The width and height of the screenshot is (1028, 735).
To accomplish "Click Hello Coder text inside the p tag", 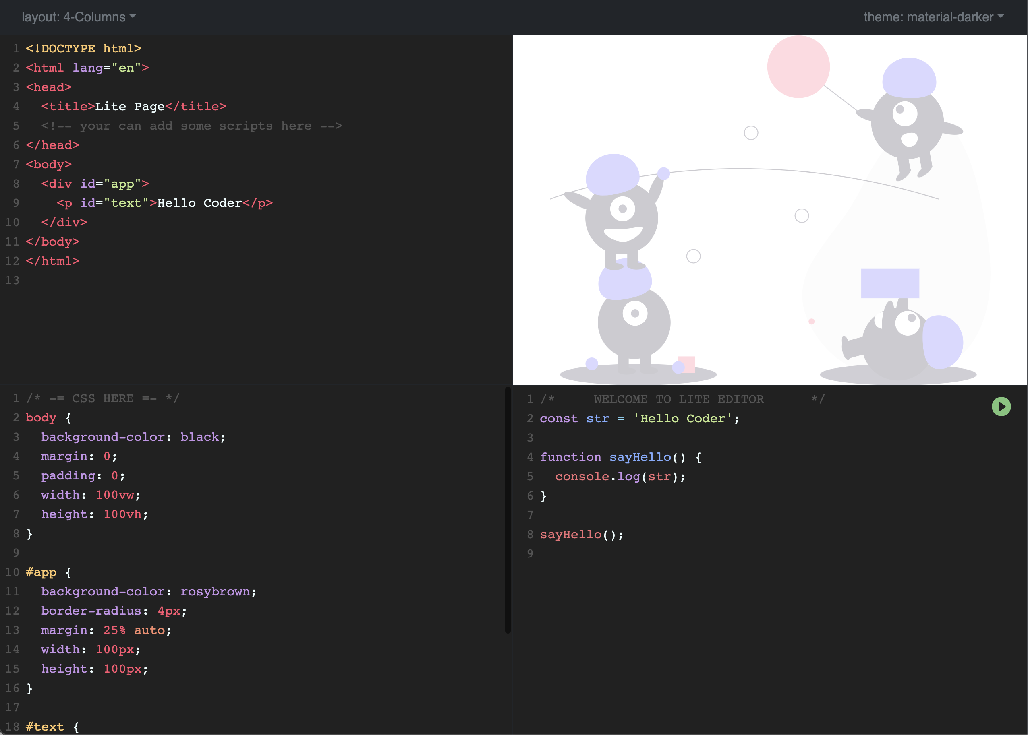I will click(199, 203).
